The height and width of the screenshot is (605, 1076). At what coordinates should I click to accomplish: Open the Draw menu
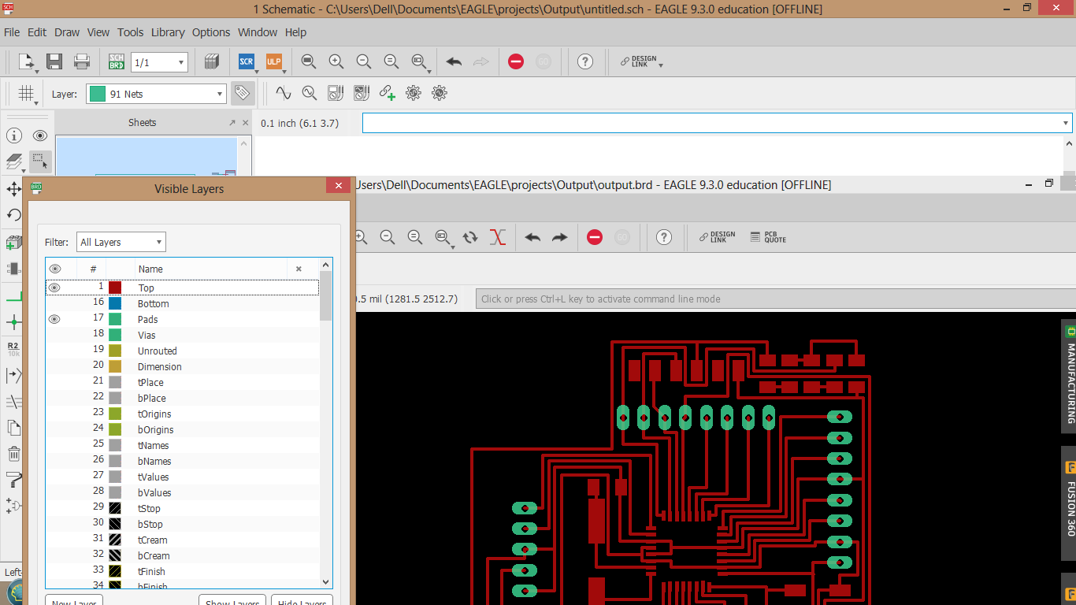click(x=67, y=32)
